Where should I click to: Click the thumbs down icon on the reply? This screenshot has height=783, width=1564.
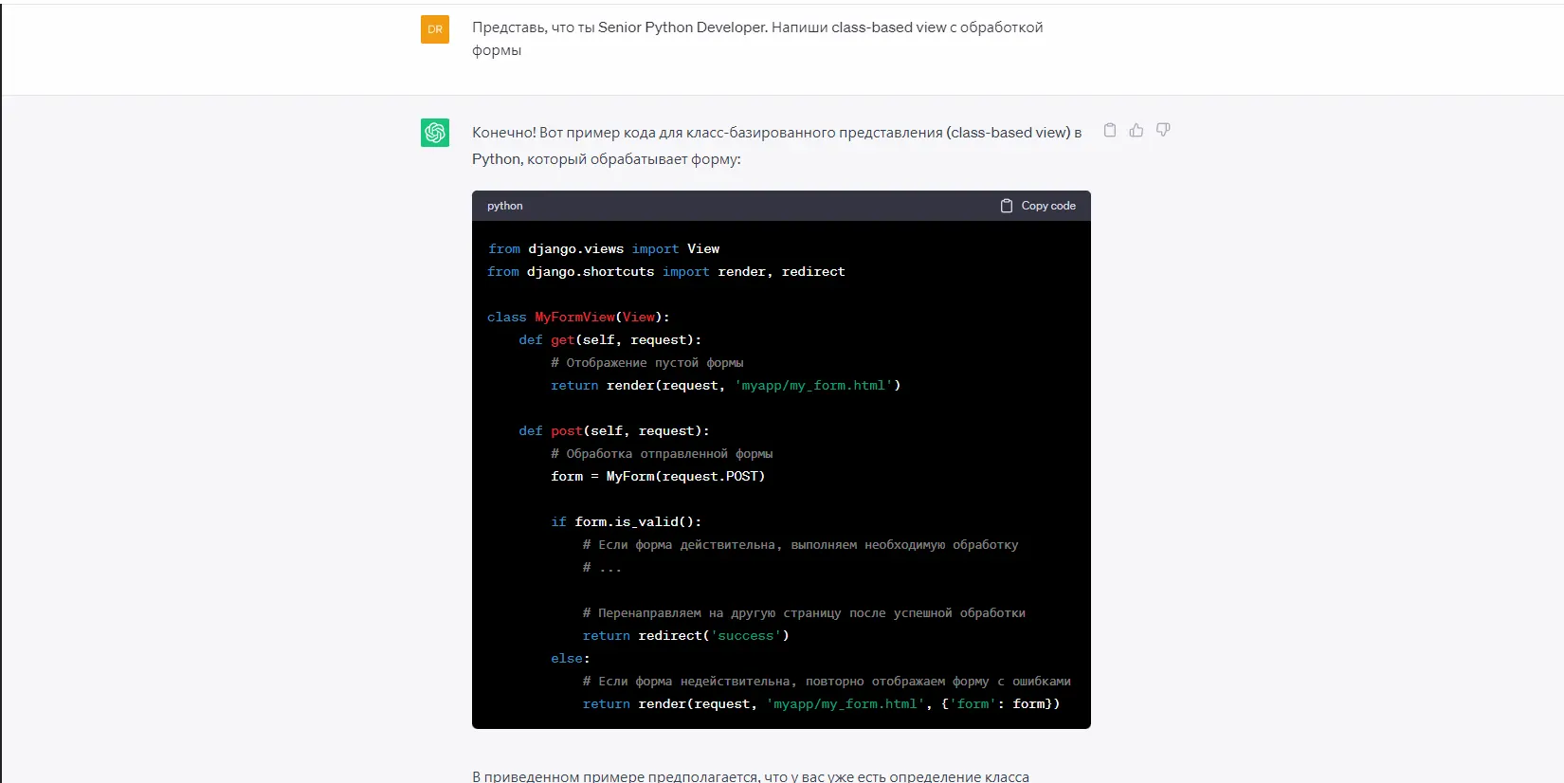(x=1162, y=131)
